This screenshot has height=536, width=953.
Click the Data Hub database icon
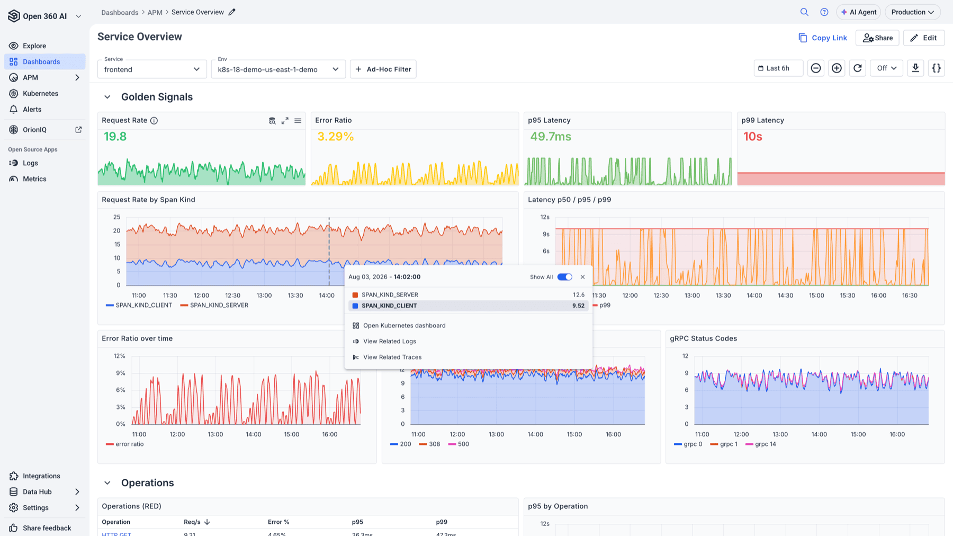point(14,492)
